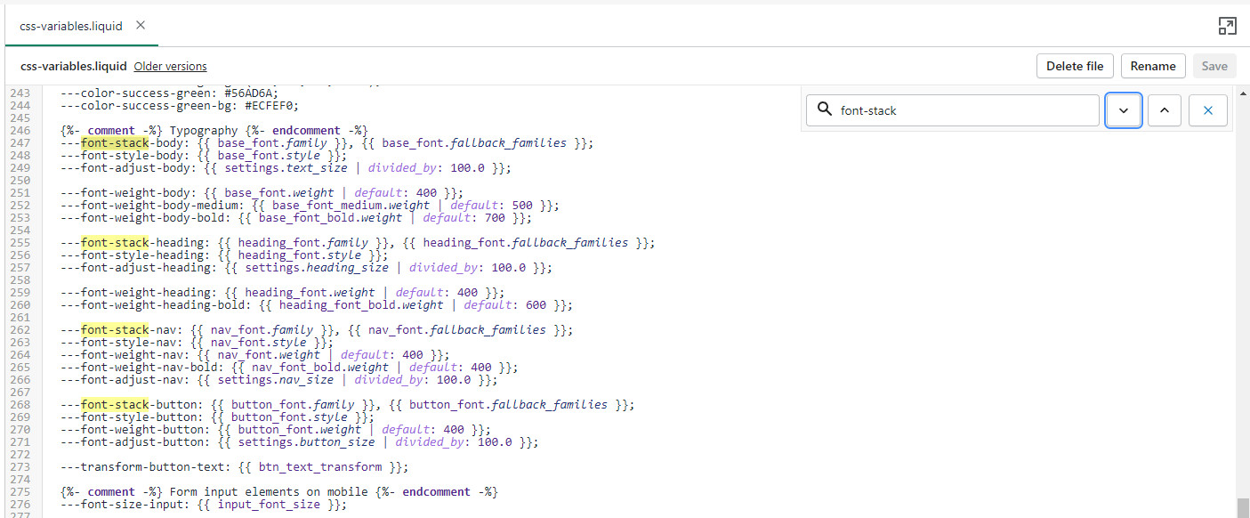Click highlighted font-stack in the button line
The image size is (1250, 518).
114,405
